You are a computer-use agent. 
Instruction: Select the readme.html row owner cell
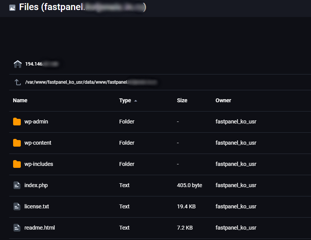point(236,228)
